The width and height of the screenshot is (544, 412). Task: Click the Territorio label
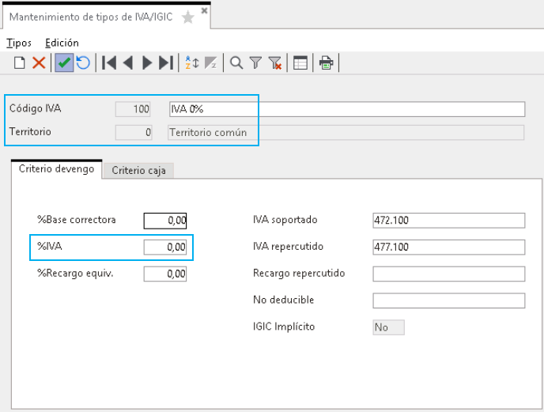pos(30,131)
